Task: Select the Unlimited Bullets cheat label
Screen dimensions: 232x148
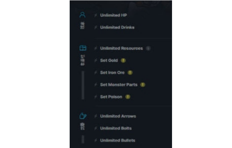Action: (117, 140)
